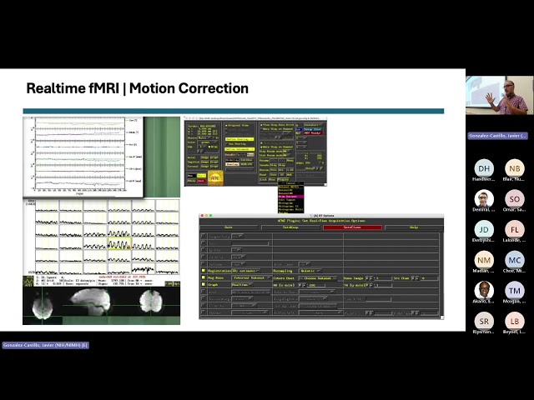This screenshot has width=534, height=400.
Task: Click the coronal brain slice image
Action: (151, 301)
